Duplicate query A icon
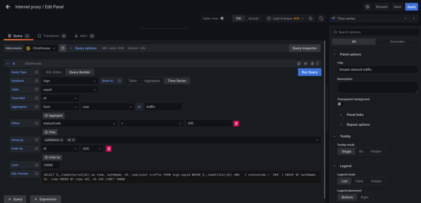421x203 pixels. coord(299,64)
